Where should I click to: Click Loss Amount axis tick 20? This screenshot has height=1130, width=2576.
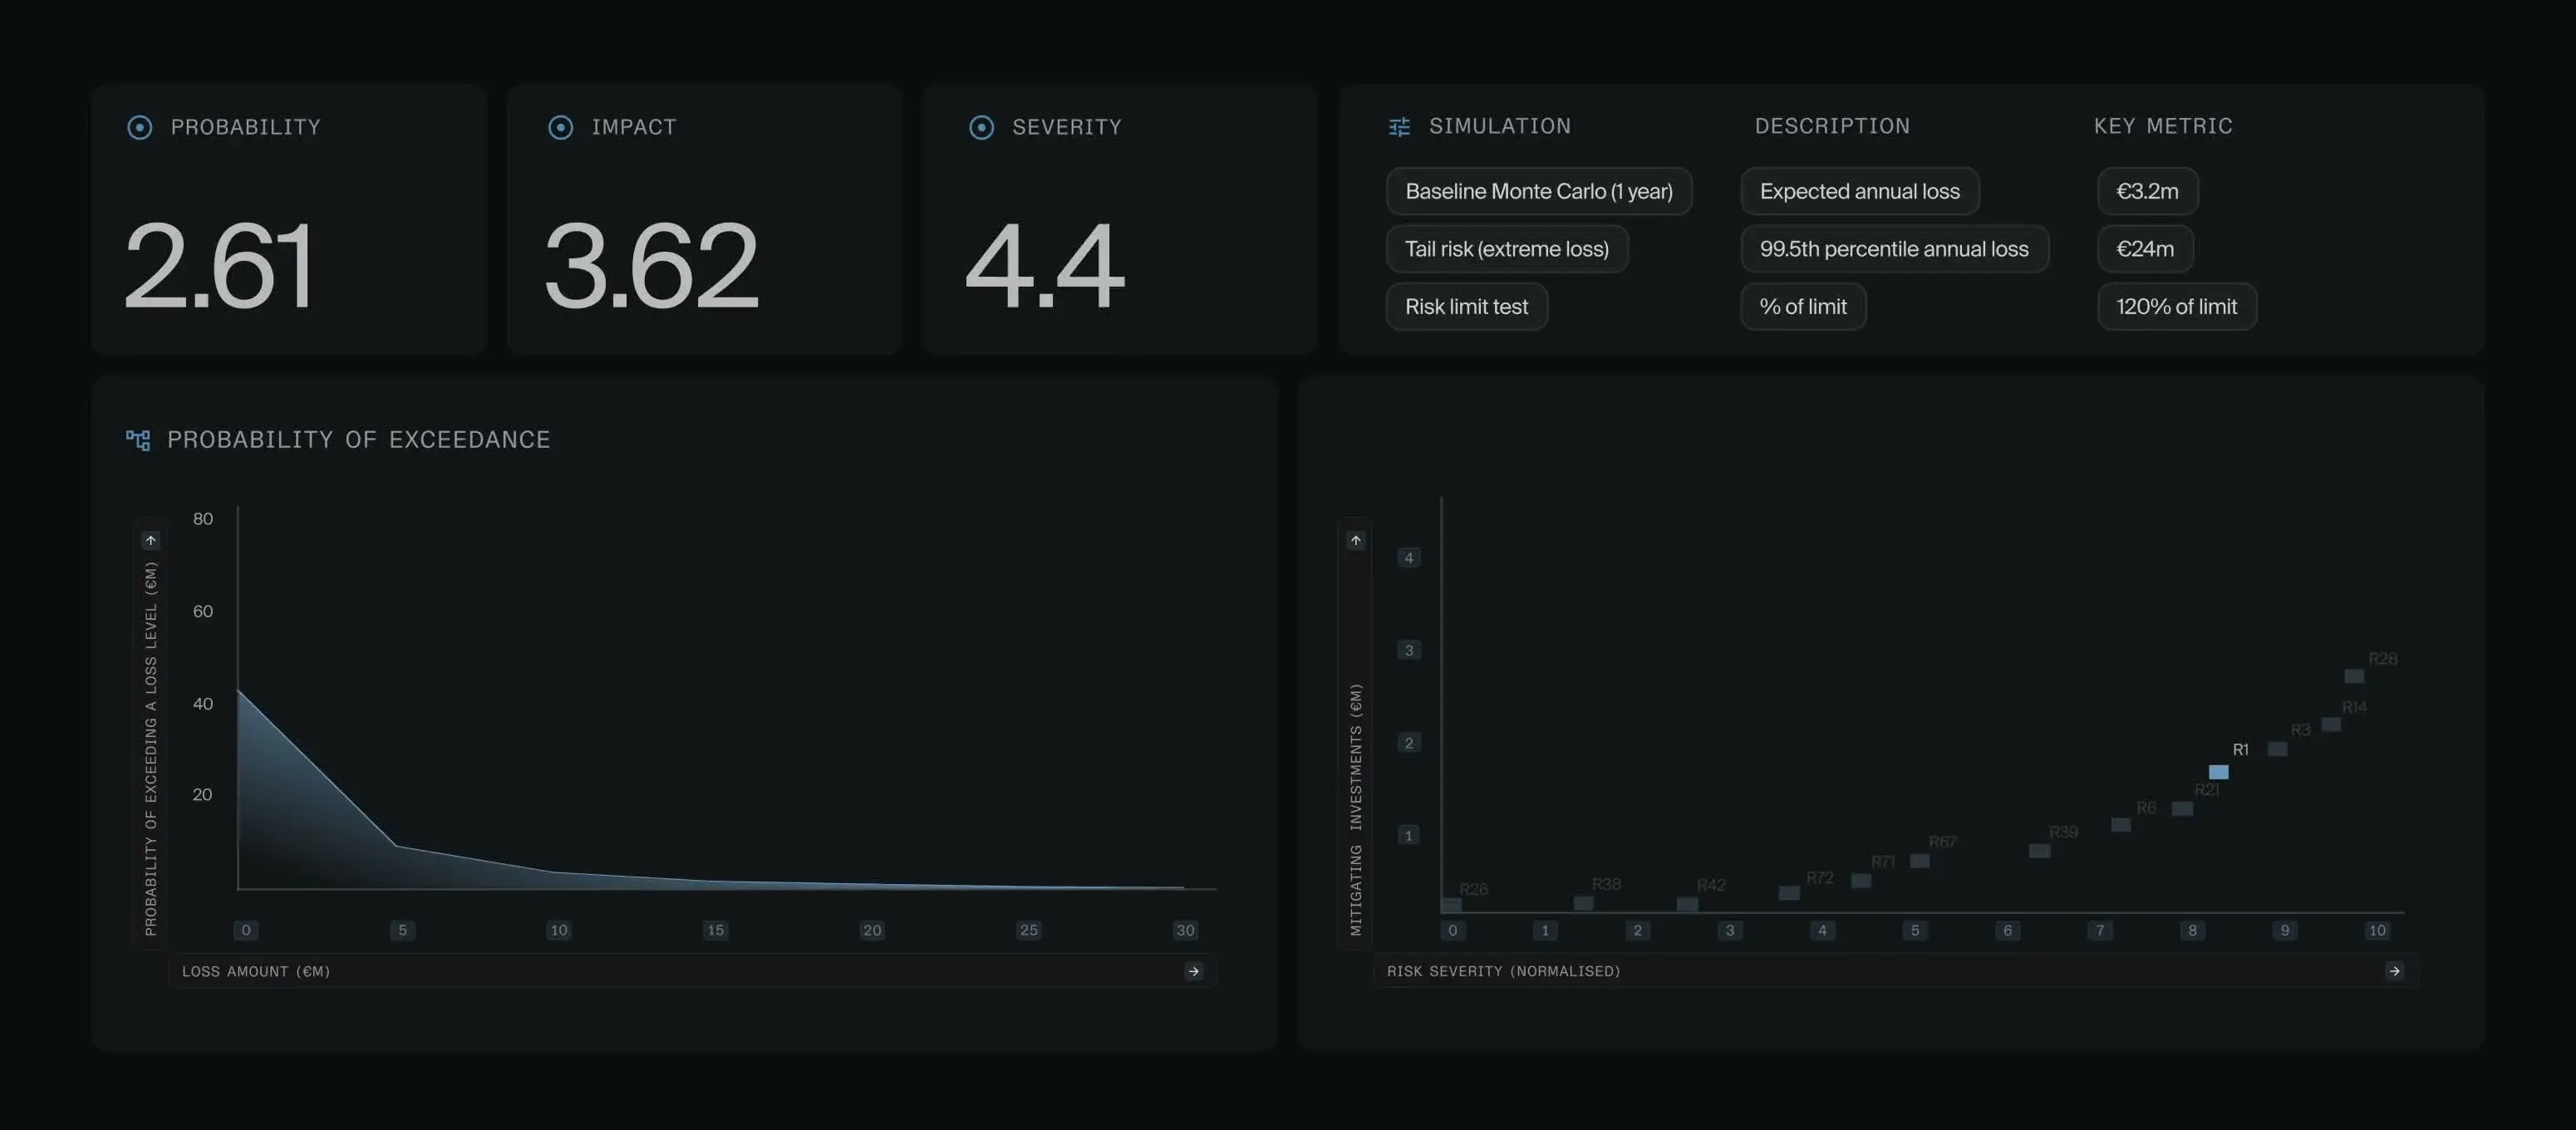click(872, 930)
